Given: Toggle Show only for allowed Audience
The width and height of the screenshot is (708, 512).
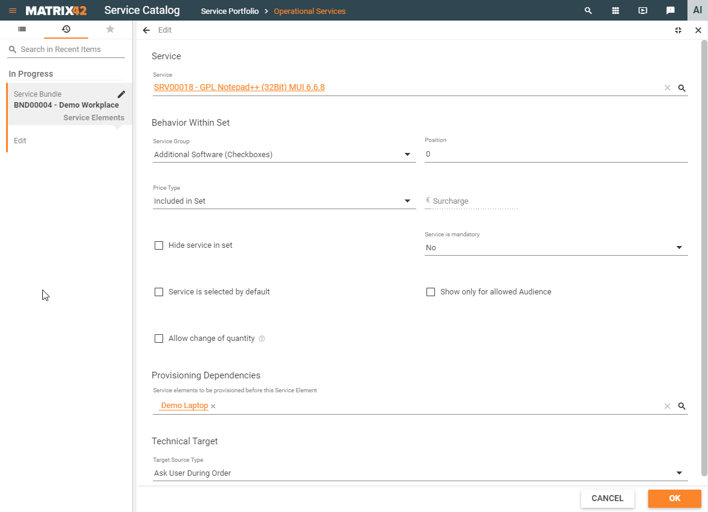Looking at the screenshot, I should click(x=431, y=292).
